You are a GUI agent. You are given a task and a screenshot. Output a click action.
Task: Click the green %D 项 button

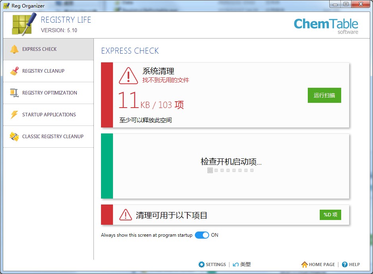330,215
